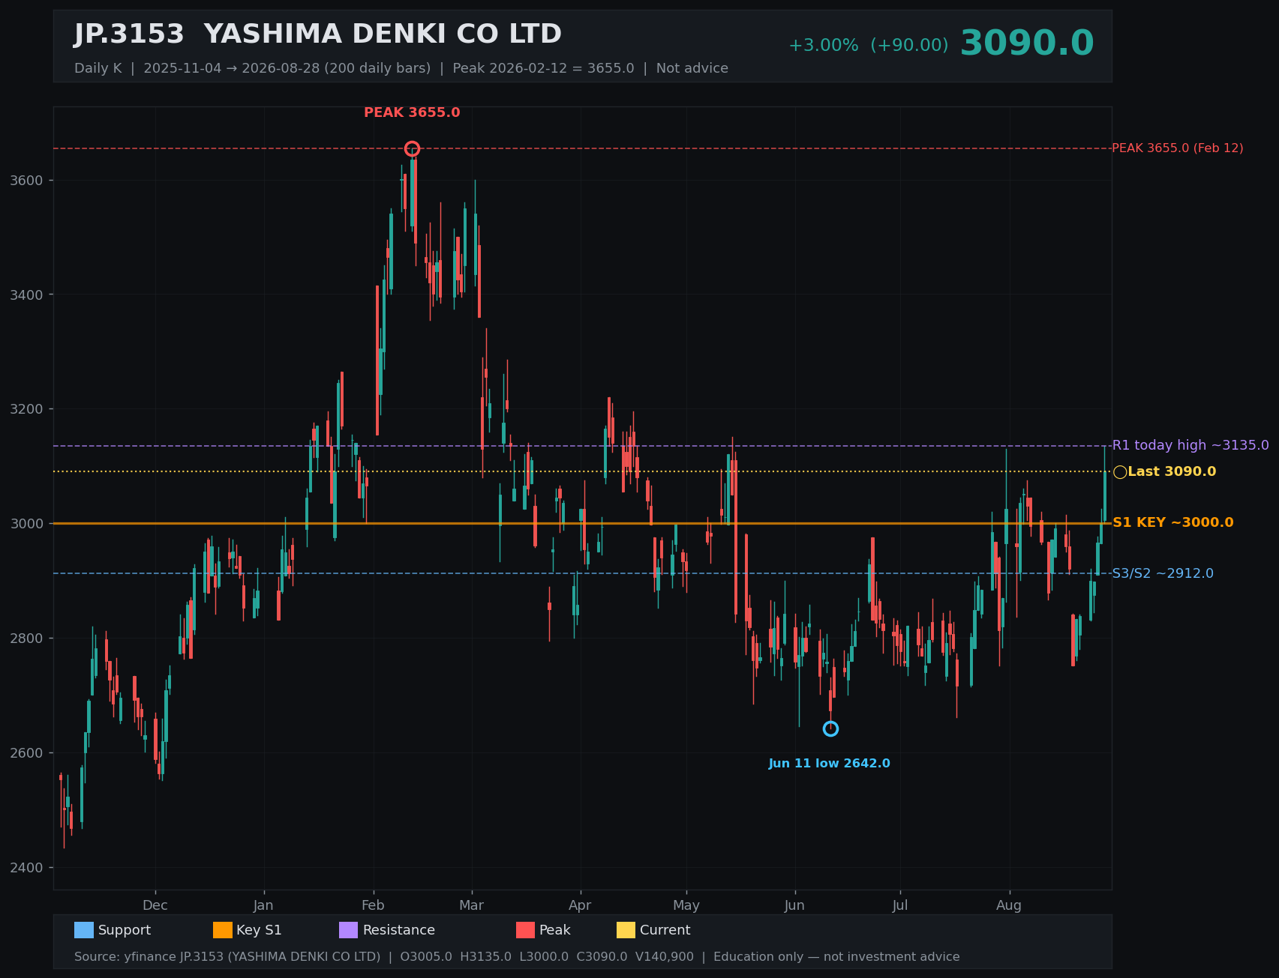
Task: Click the bold "PEAK 3655.0" annotation above the candles
Action: 412,112
